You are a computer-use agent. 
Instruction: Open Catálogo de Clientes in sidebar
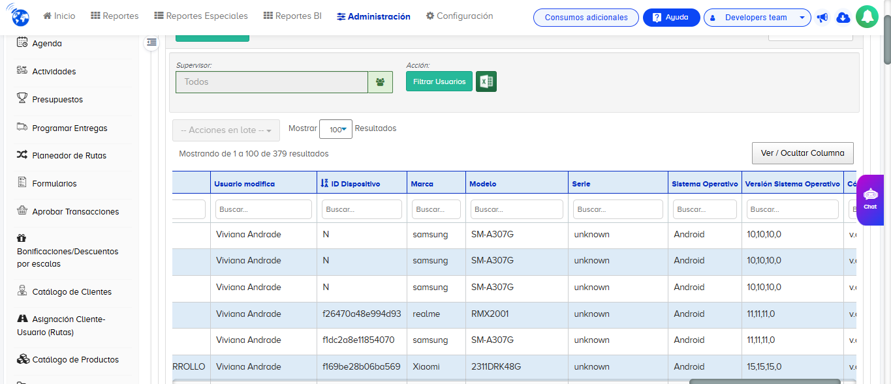coord(72,292)
